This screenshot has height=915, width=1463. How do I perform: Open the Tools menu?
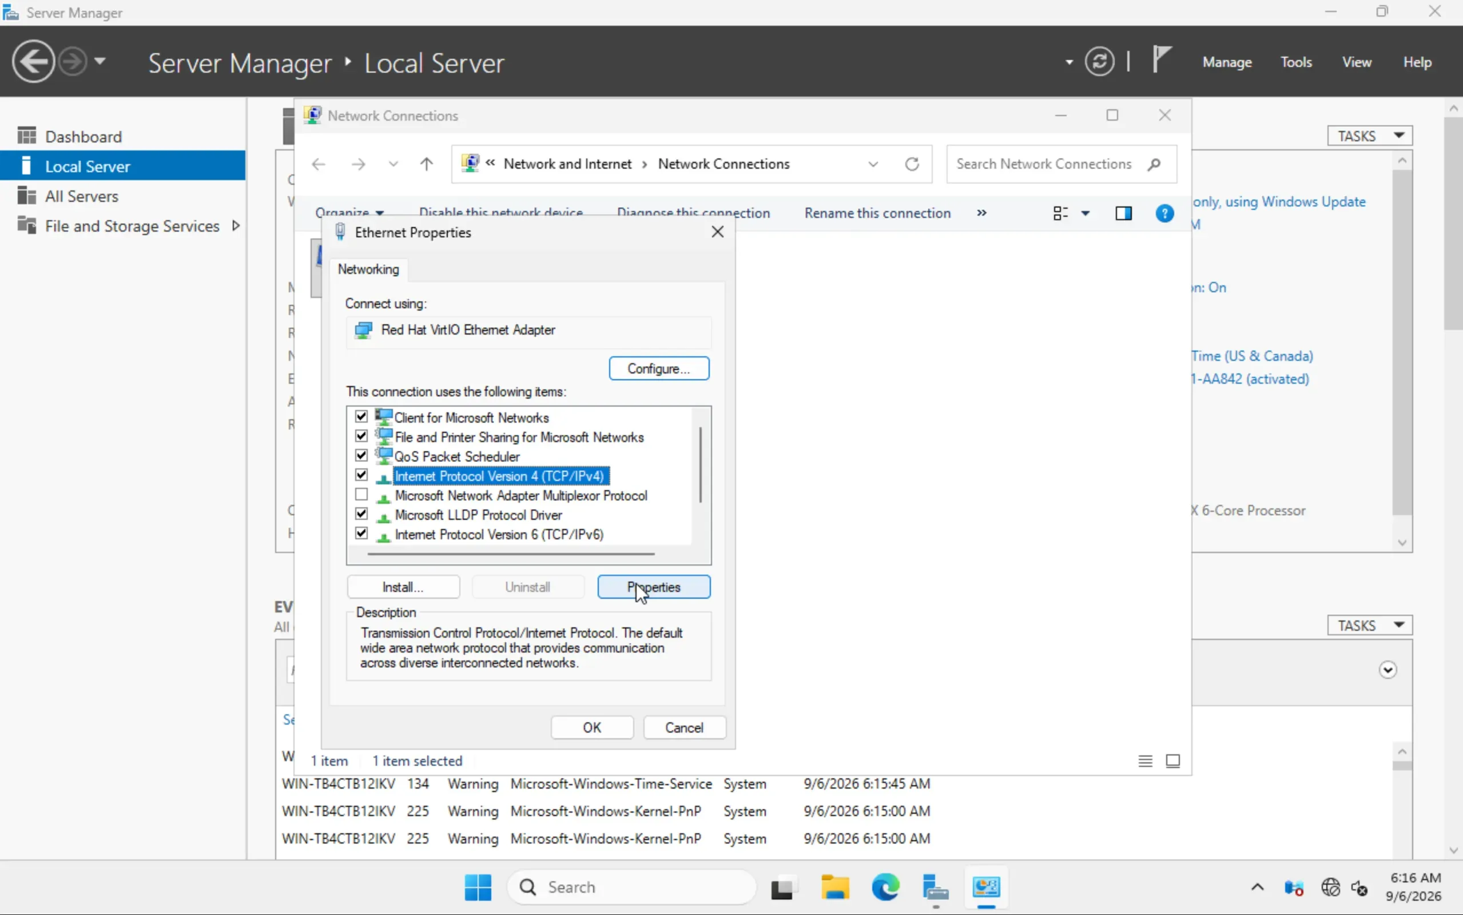click(1296, 62)
